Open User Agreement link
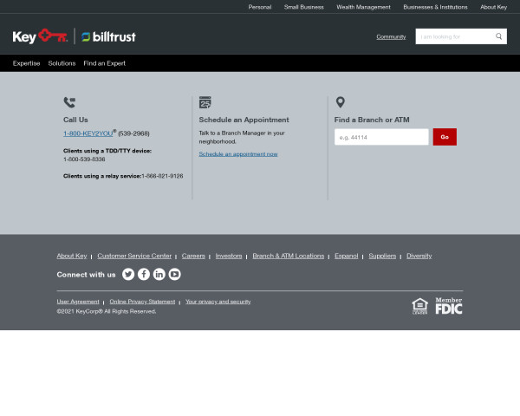This screenshot has width=520, height=416. (x=78, y=302)
